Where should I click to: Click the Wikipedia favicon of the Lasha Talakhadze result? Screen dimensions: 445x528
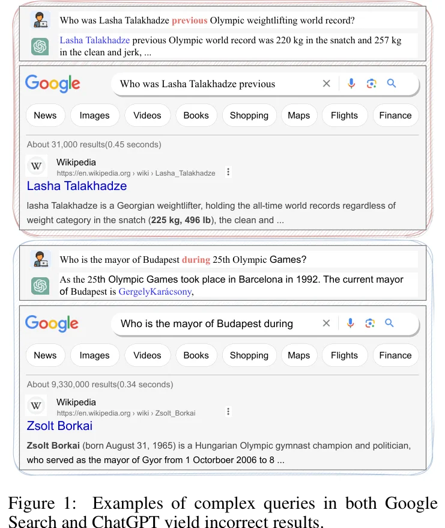pos(36,165)
